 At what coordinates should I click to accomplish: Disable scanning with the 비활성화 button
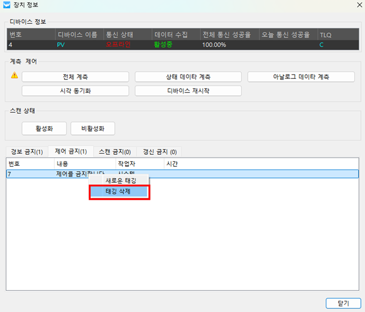(93, 129)
